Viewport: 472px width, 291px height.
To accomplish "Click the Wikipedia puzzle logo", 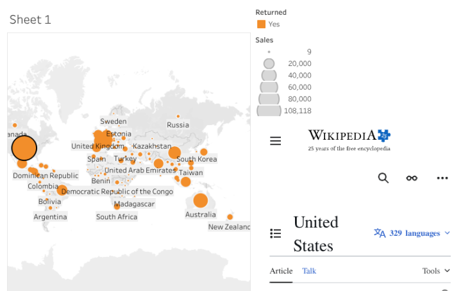I will (x=383, y=135).
